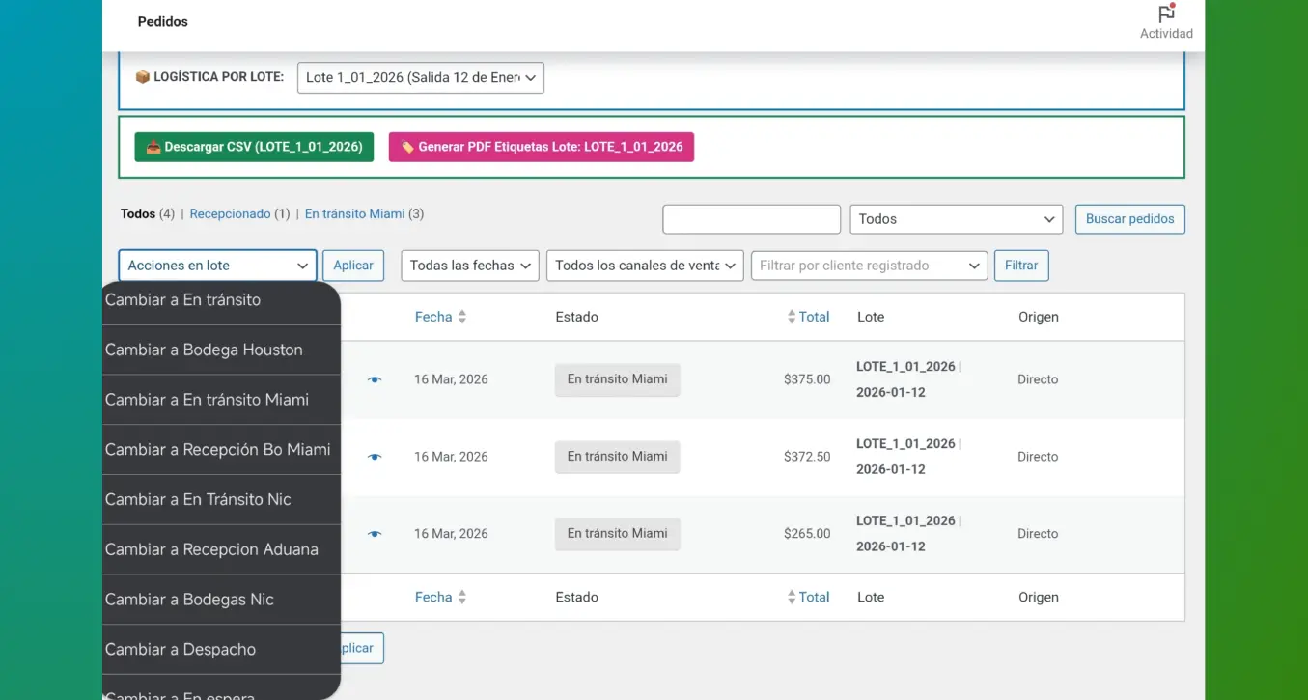Expand the Logística por Lote dropdown
Image resolution: width=1308 pixels, height=700 pixels.
click(x=420, y=78)
